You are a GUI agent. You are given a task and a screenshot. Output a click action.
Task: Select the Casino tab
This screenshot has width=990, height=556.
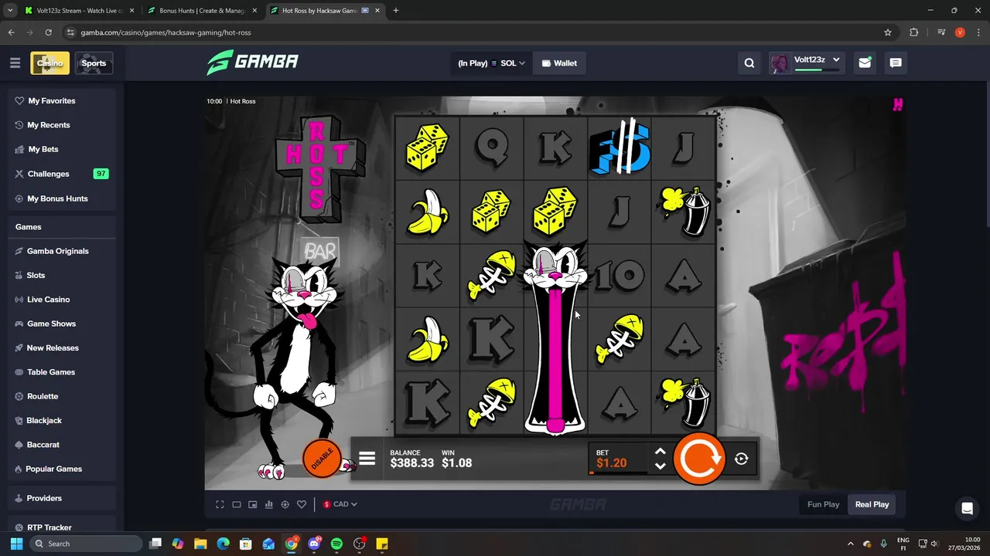[x=49, y=63]
